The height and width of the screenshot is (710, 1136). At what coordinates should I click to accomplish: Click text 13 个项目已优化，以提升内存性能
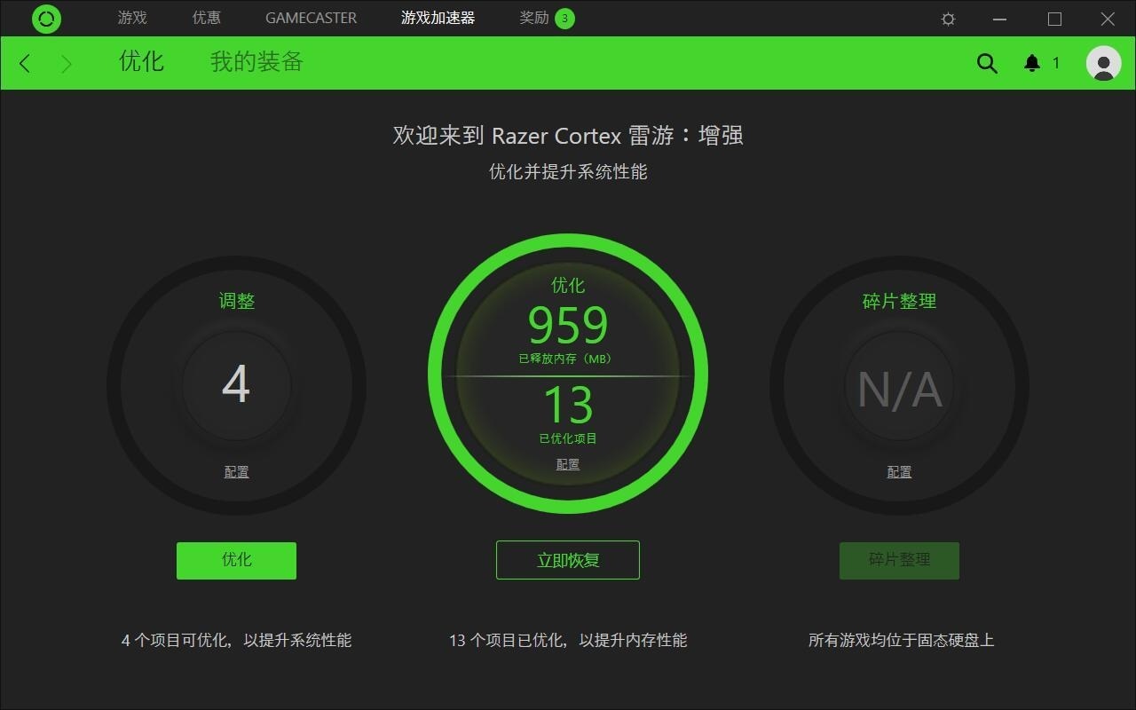(568, 640)
